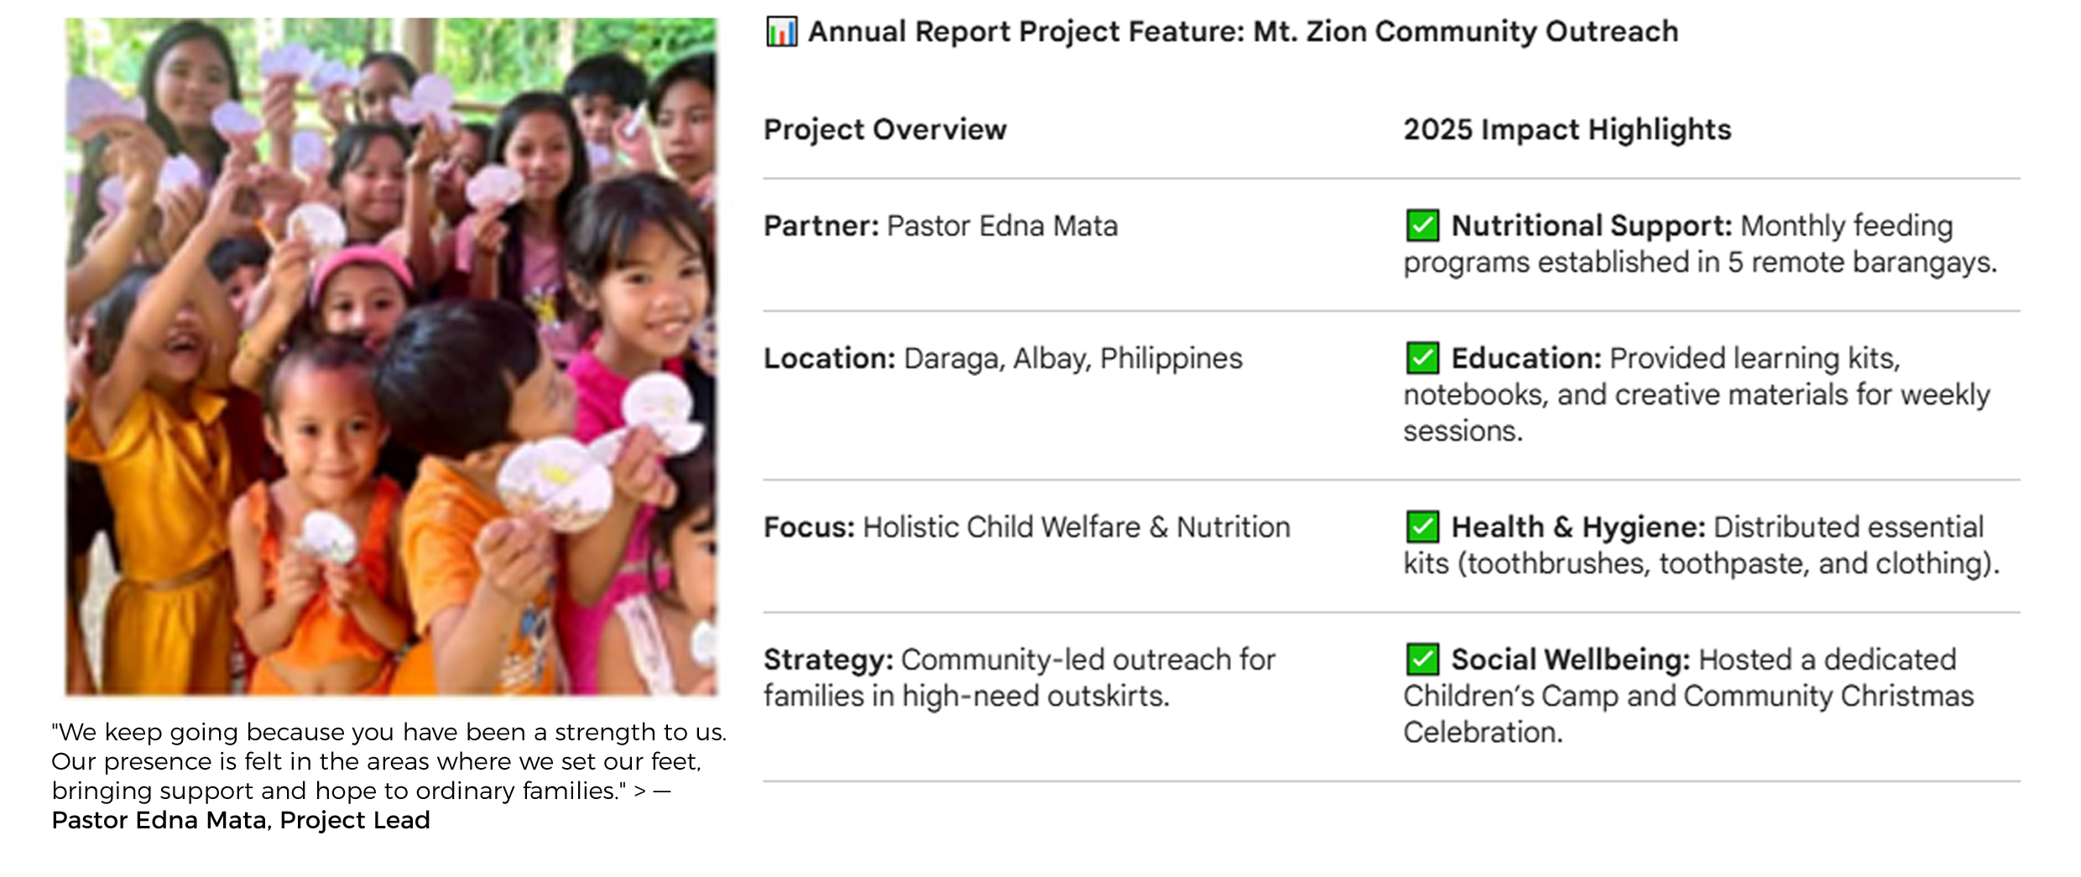Click the Focus: Holistic Child Welfare text

click(x=1026, y=527)
